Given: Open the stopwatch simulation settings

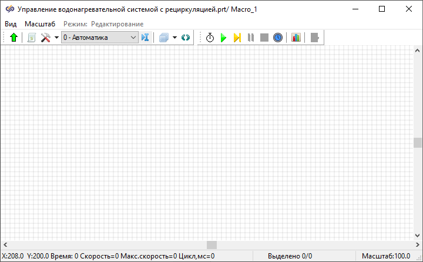Looking at the screenshot, I should coord(210,38).
